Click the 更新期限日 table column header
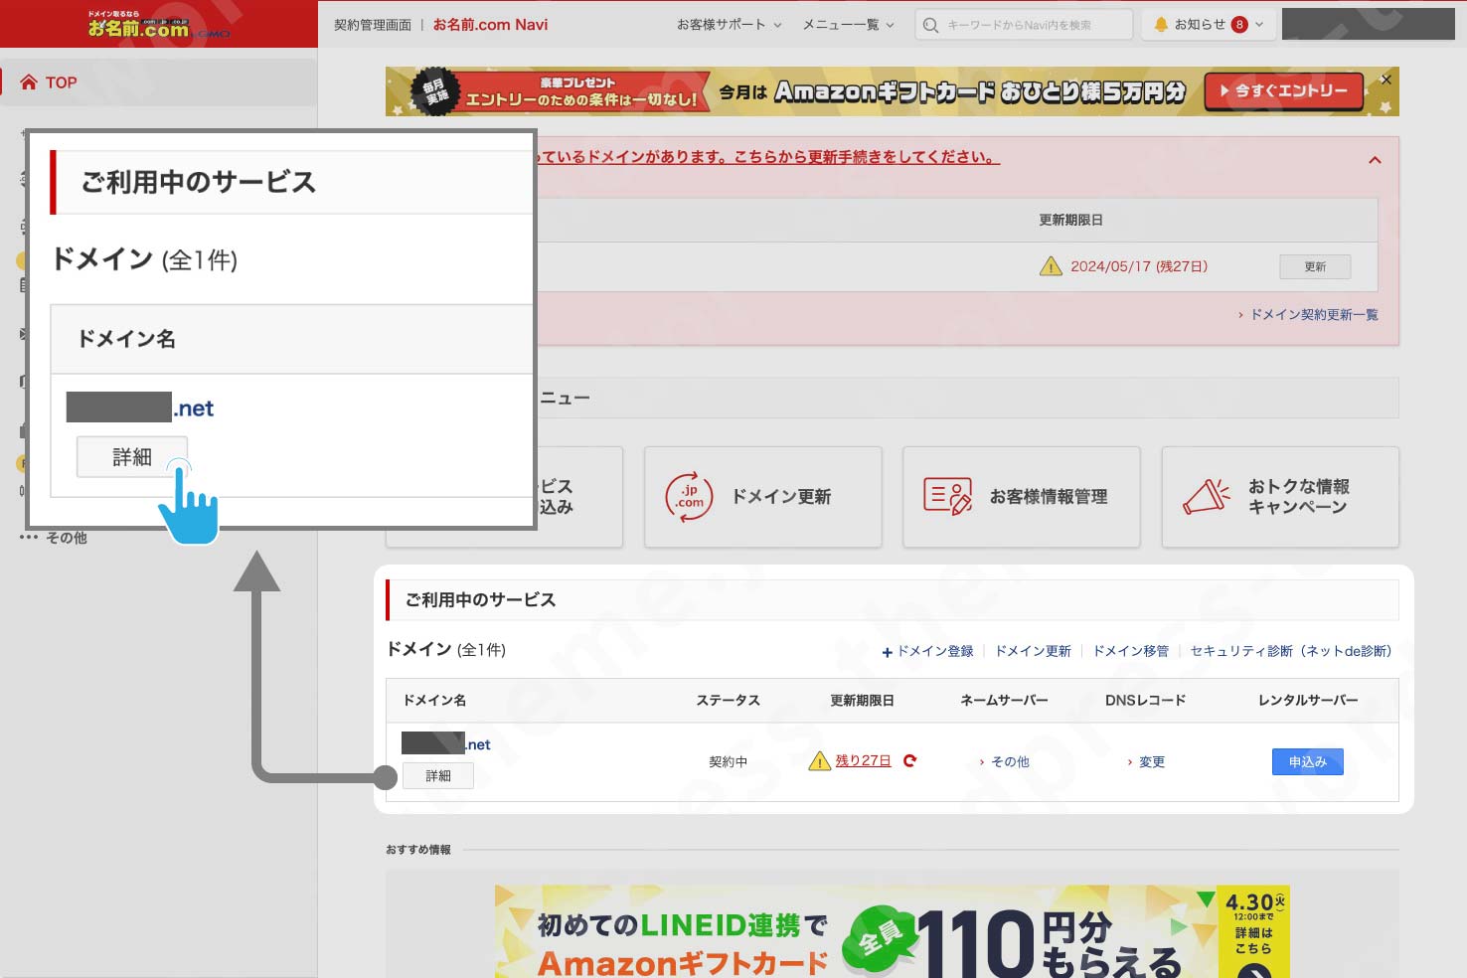This screenshot has height=978, width=1467. pyautogui.click(x=862, y=701)
